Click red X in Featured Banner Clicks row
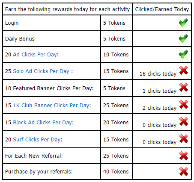Viewport: 194px width, 182px height. (x=184, y=87)
